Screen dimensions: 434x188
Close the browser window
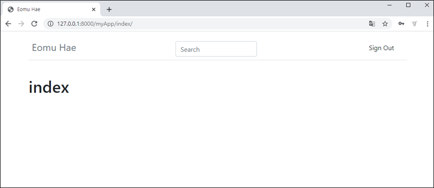click(427, 5)
